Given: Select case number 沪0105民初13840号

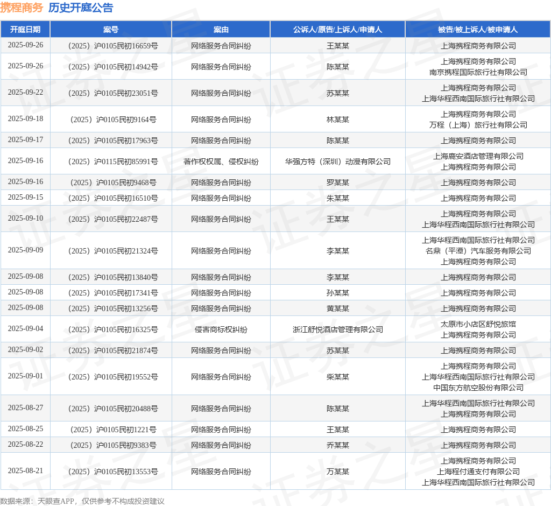Looking at the screenshot, I should (113, 277).
